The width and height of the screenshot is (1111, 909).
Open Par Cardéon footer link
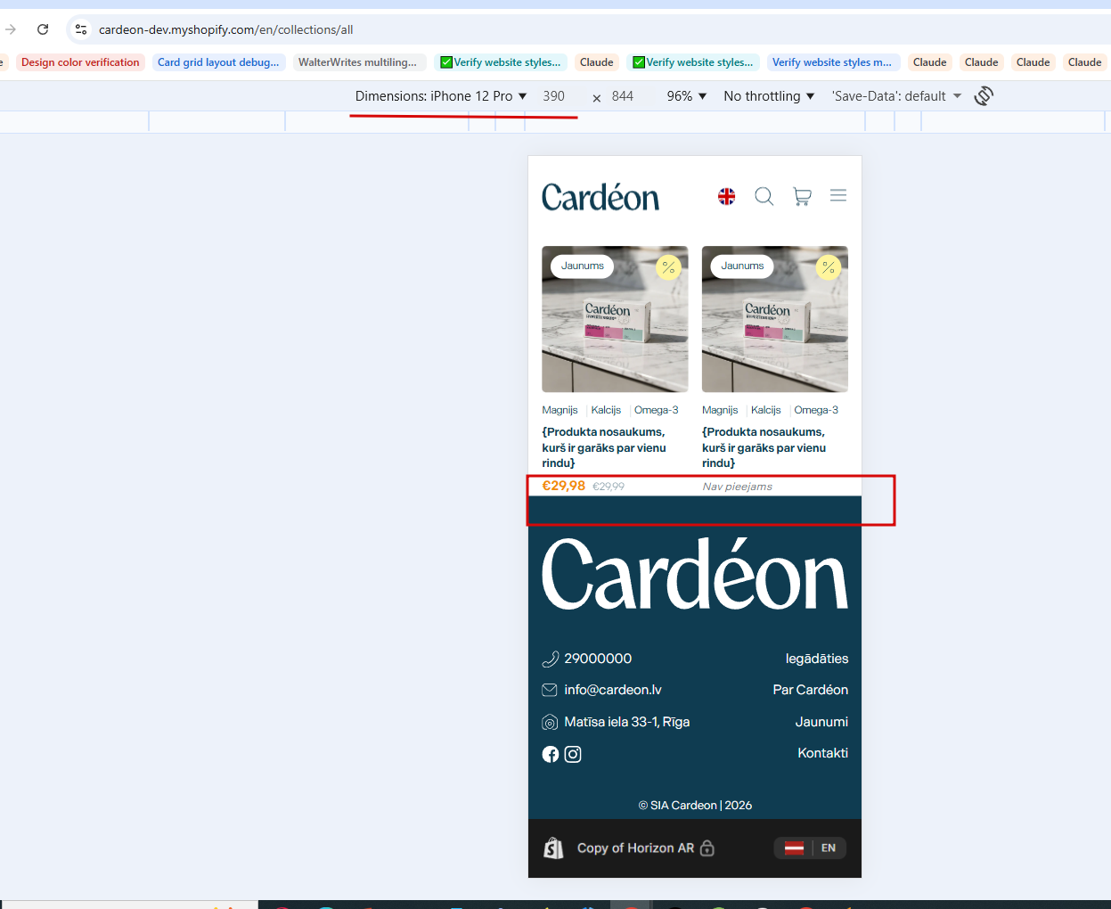(811, 690)
